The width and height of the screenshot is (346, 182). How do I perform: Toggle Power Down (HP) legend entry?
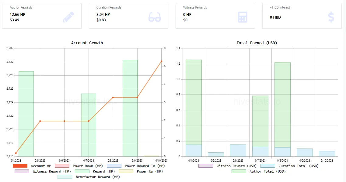(79, 166)
